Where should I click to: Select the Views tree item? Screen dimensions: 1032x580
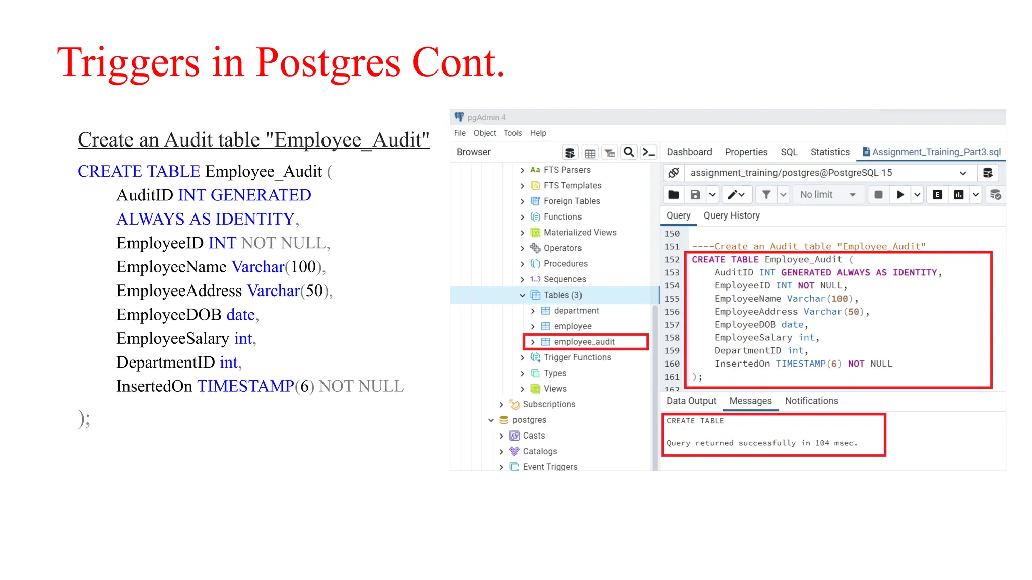coord(555,389)
